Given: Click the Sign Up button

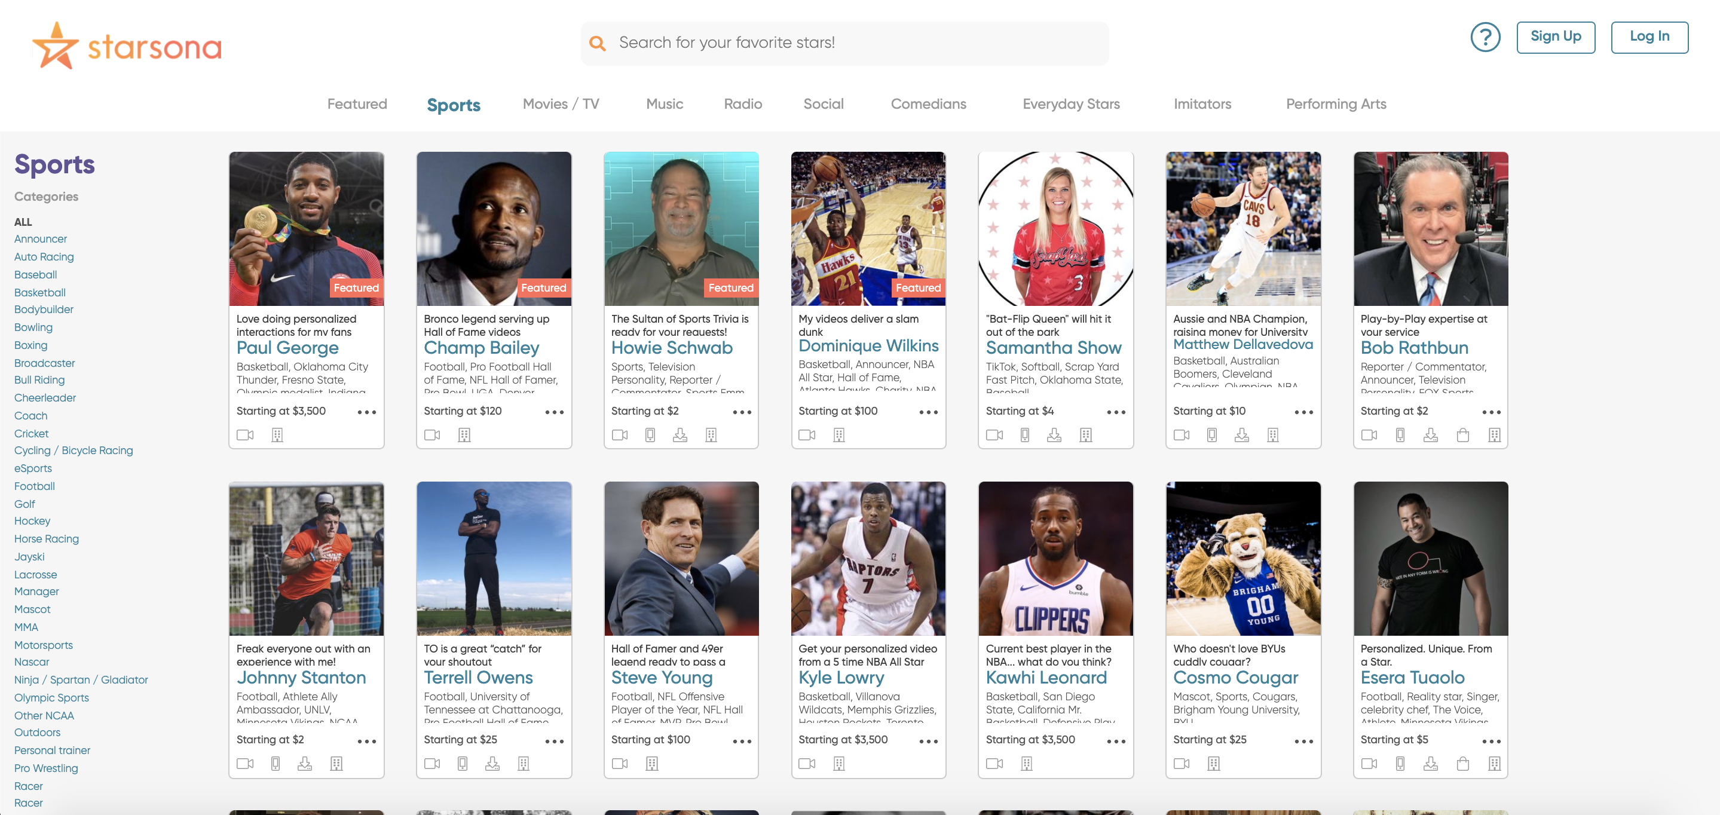Looking at the screenshot, I should (x=1555, y=38).
